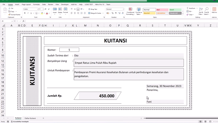This screenshot has height=123, width=218.
Task: Click the Align Right icon
Action: coord(78,13)
